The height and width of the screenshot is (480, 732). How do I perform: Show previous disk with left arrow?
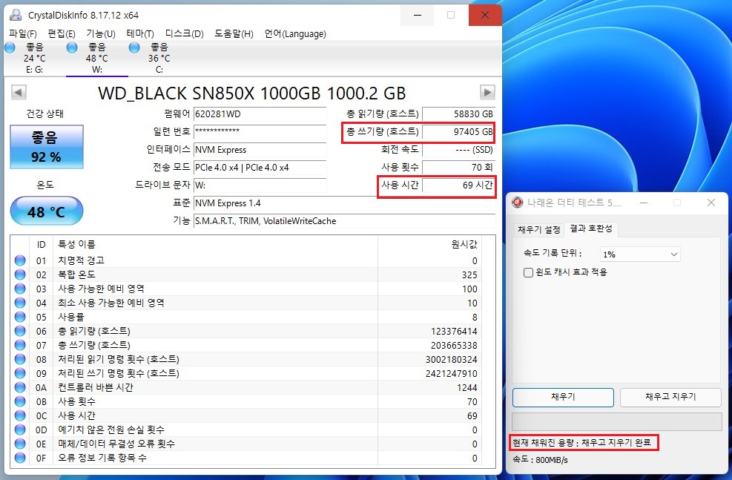(19, 92)
